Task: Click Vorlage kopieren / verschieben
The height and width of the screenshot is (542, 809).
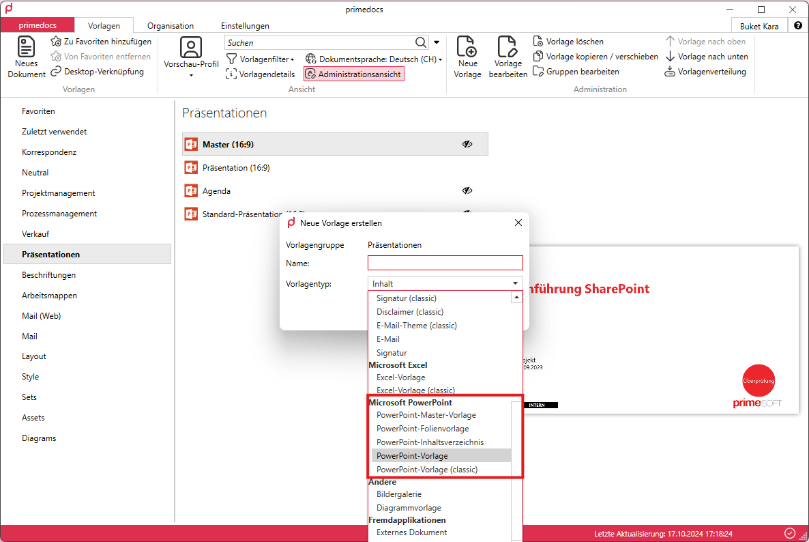Action: [x=595, y=56]
